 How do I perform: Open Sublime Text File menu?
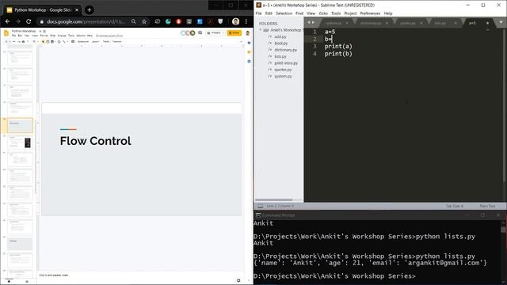259,13
